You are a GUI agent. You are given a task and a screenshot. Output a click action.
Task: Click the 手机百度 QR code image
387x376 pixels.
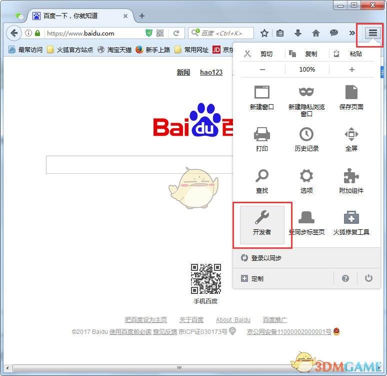205,278
